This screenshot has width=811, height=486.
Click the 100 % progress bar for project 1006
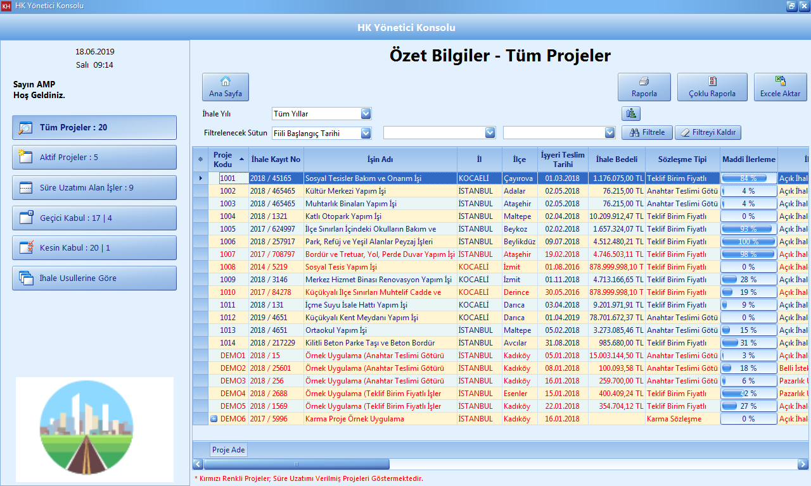748,242
